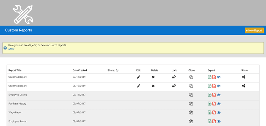Click the wrench and pencil logo
Viewport: 266px width, 126px height.
(23, 14)
